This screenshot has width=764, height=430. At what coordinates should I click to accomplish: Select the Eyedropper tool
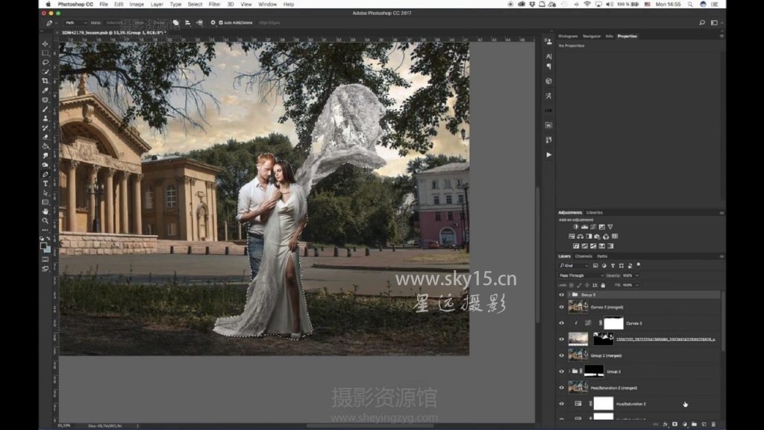coord(46,90)
